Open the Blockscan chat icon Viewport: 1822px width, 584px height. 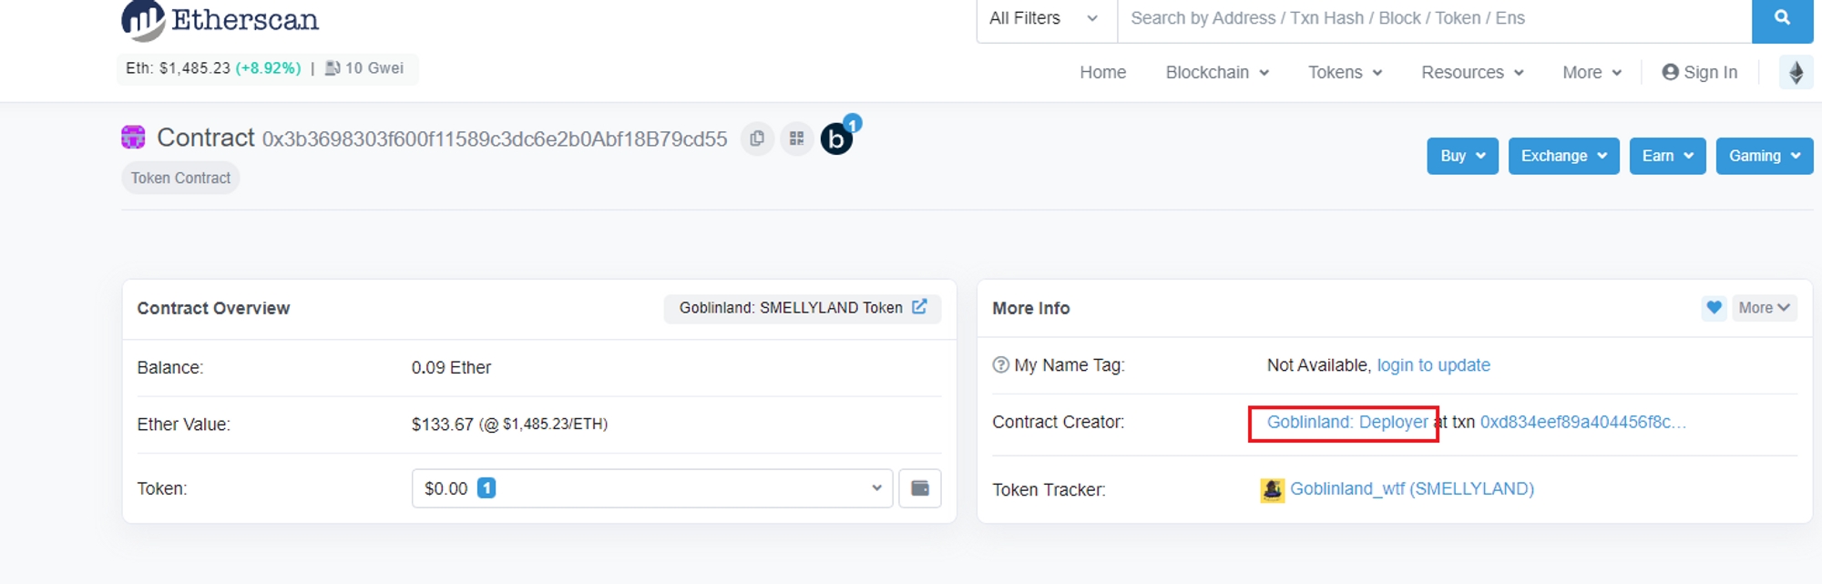pos(836,138)
